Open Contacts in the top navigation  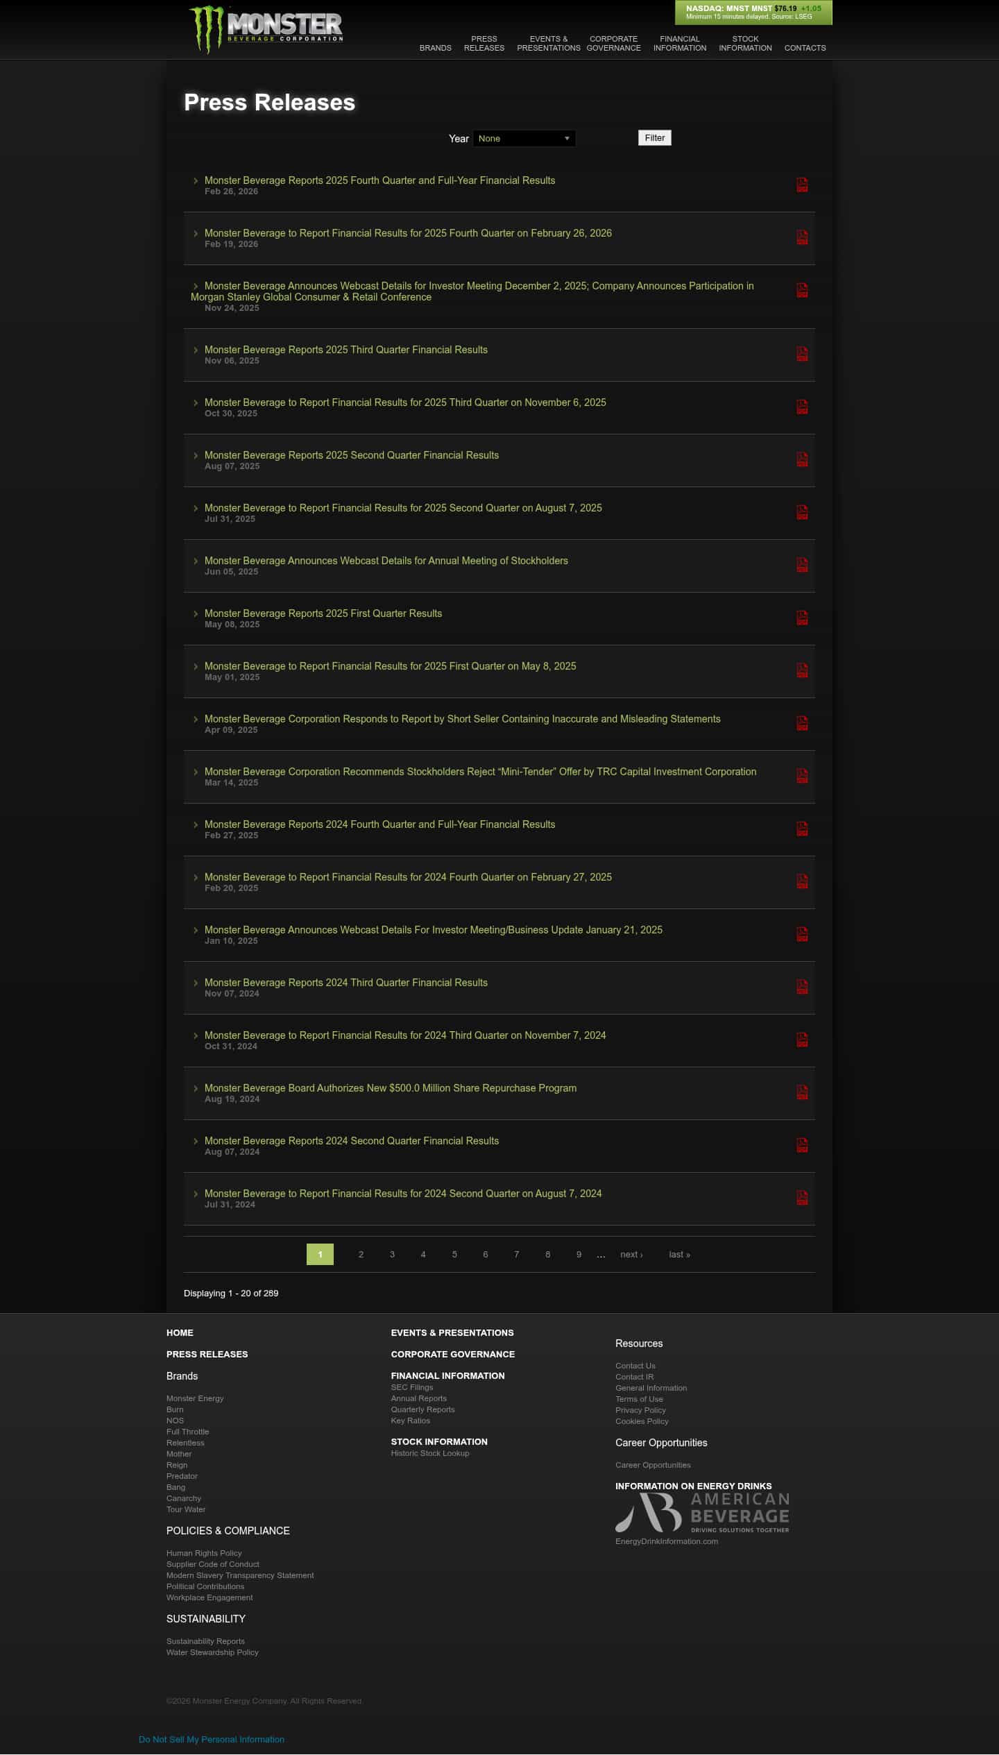pyautogui.click(x=805, y=48)
